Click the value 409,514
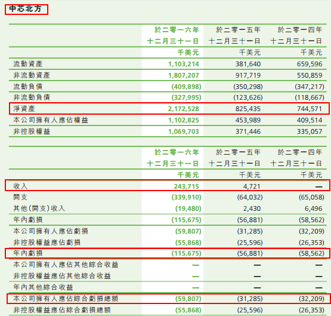Viewport: 331px width, 316px height. (310, 120)
